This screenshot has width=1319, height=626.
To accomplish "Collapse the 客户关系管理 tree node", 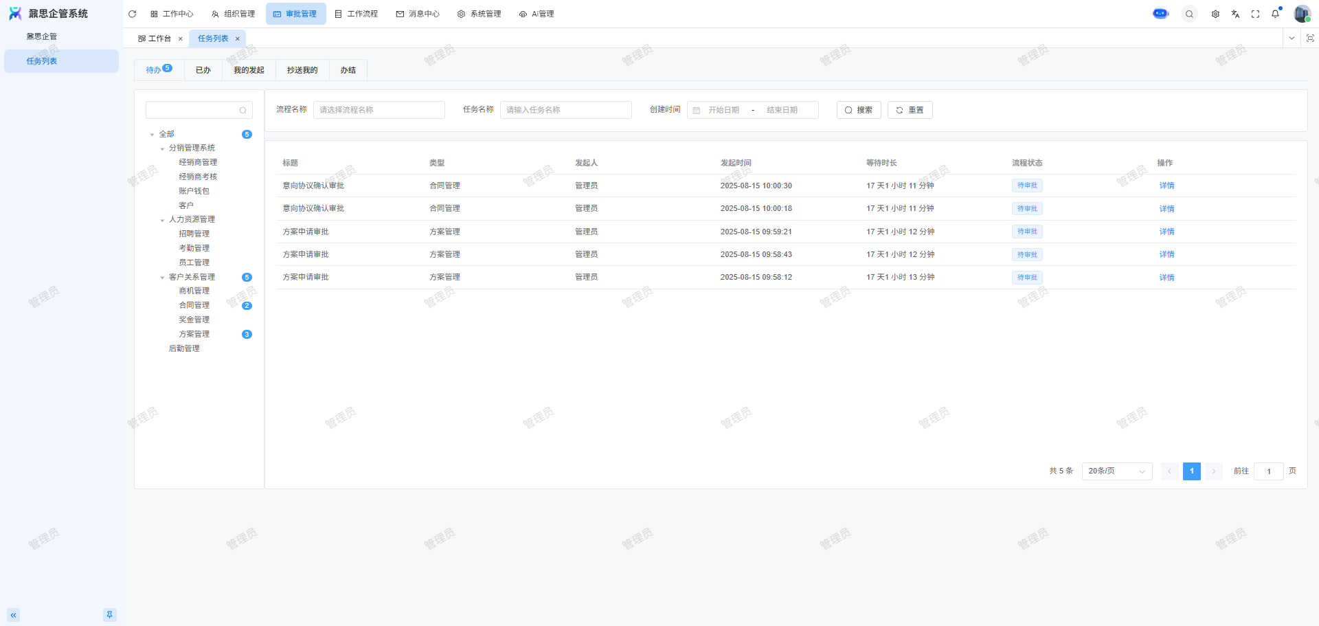I will (x=163, y=278).
